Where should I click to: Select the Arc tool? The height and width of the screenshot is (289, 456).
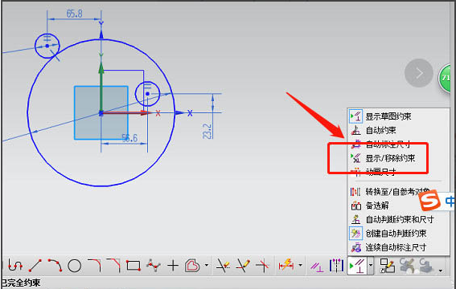55,266
